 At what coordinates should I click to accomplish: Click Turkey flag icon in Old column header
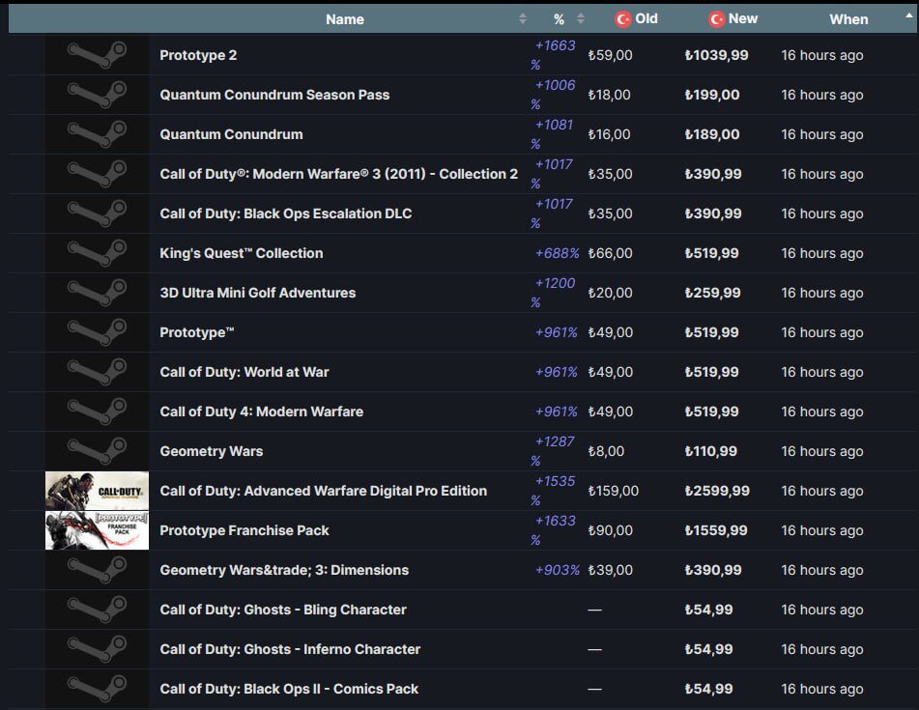click(622, 19)
